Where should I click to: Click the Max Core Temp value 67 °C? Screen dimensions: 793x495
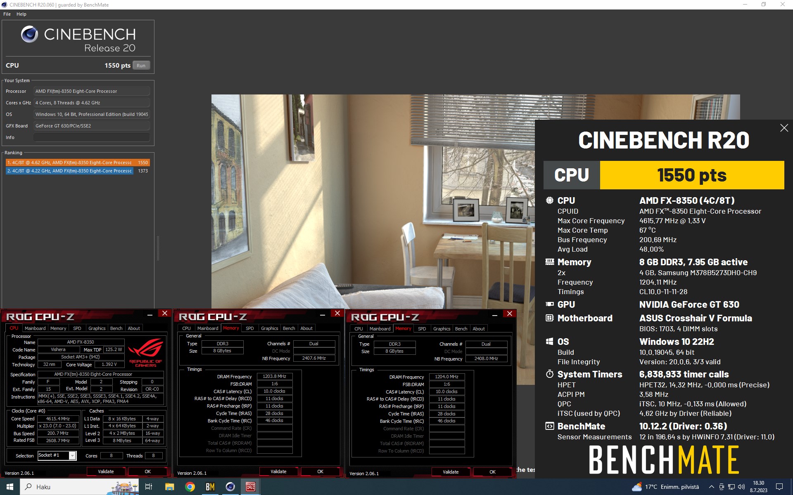[x=648, y=230]
